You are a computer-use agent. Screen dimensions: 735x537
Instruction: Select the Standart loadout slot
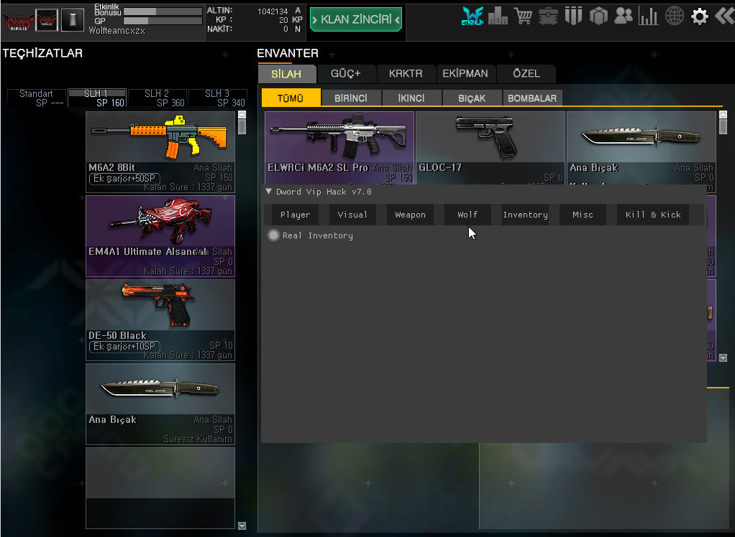tap(37, 98)
